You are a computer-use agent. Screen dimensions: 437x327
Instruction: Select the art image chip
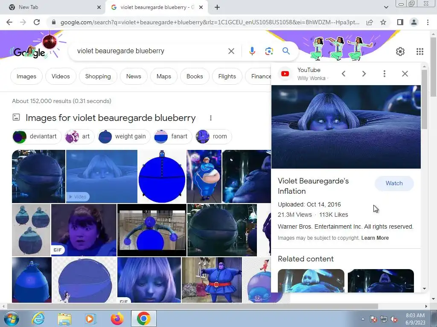click(79, 137)
